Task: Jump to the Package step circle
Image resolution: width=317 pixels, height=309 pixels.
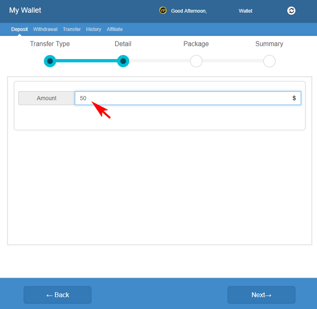Action: point(196,61)
